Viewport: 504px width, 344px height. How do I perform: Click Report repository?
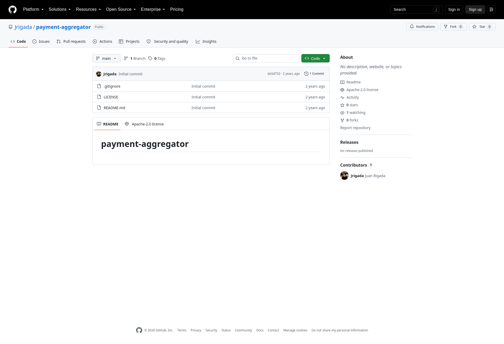tap(355, 128)
